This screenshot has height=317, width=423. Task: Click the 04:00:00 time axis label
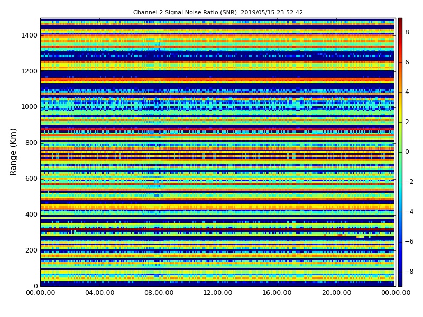(99, 293)
